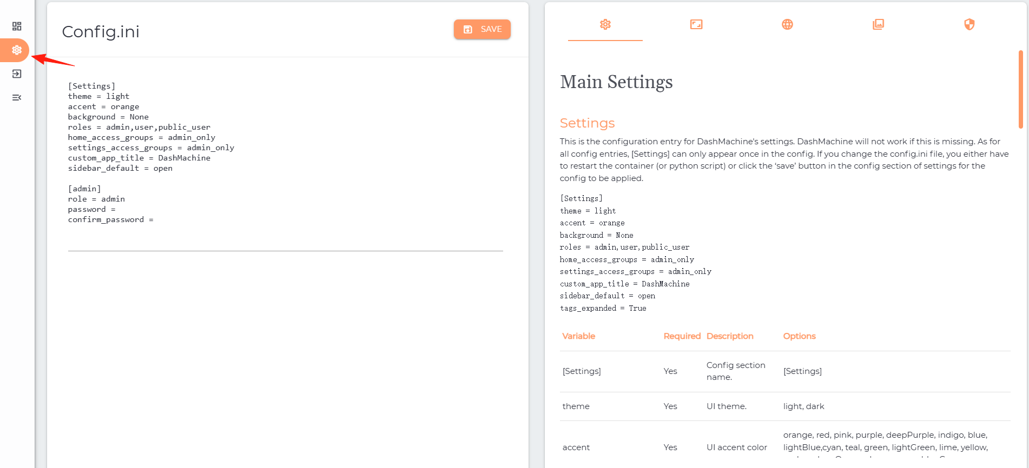Click inside the Config.ini text editor

tap(285, 163)
